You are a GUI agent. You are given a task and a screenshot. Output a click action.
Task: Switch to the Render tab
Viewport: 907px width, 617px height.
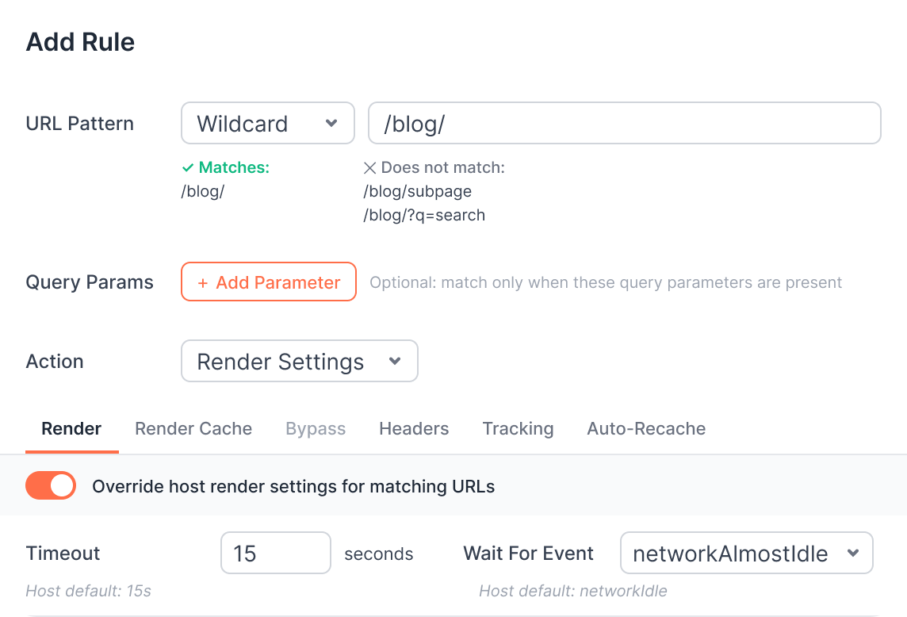pyautogui.click(x=71, y=429)
